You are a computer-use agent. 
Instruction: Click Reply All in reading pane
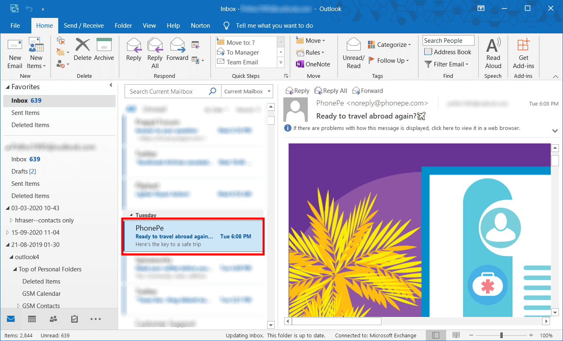tap(331, 91)
